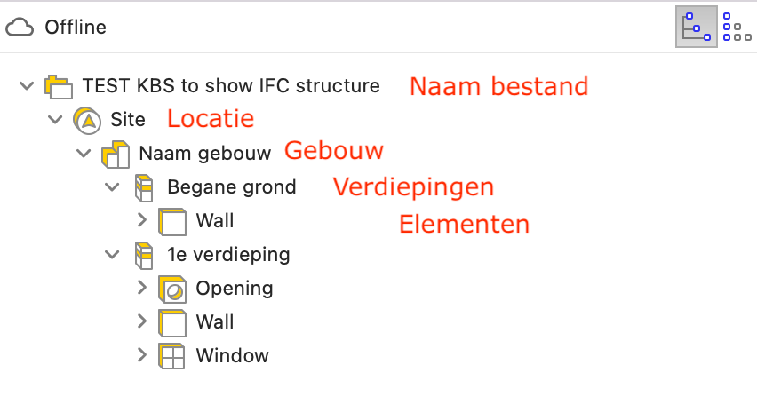Screen dimensions: 757x412
Task: Select TEST KBS to show IFC structure
Action: pyautogui.click(x=231, y=86)
